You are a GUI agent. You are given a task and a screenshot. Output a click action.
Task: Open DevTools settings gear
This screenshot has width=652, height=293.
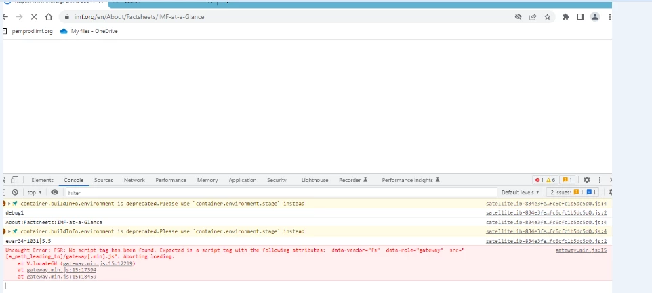pyautogui.click(x=587, y=180)
